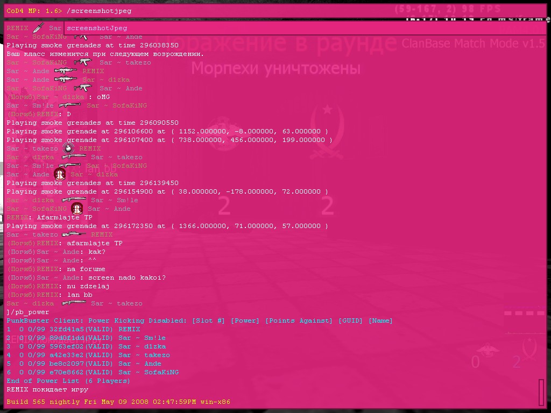Select the PB list row for REMIX

73,330
